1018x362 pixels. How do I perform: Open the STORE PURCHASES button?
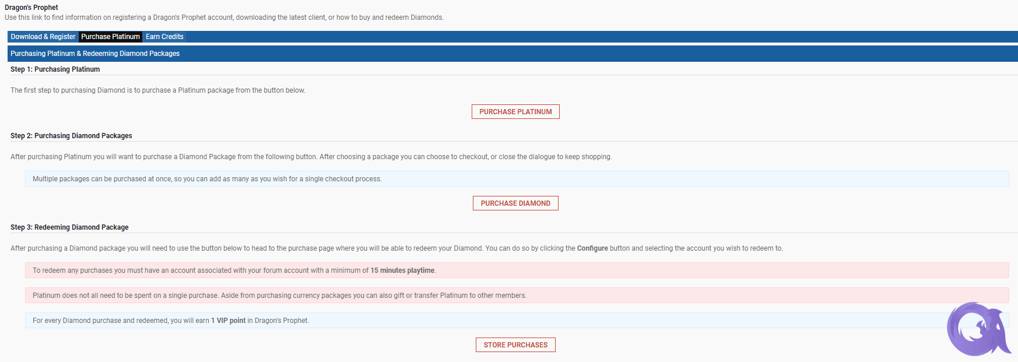click(x=515, y=345)
